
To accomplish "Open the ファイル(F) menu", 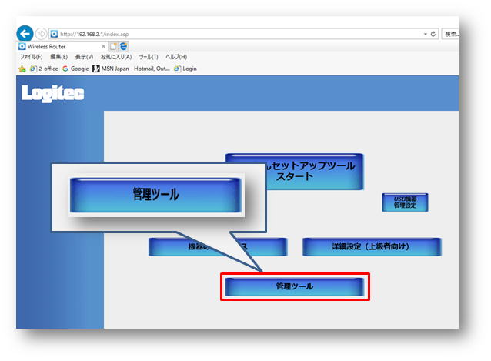I will click(32, 57).
